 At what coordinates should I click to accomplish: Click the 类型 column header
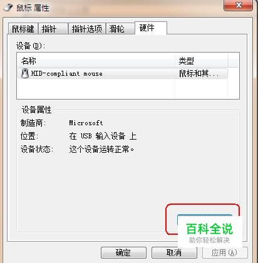click(x=202, y=61)
